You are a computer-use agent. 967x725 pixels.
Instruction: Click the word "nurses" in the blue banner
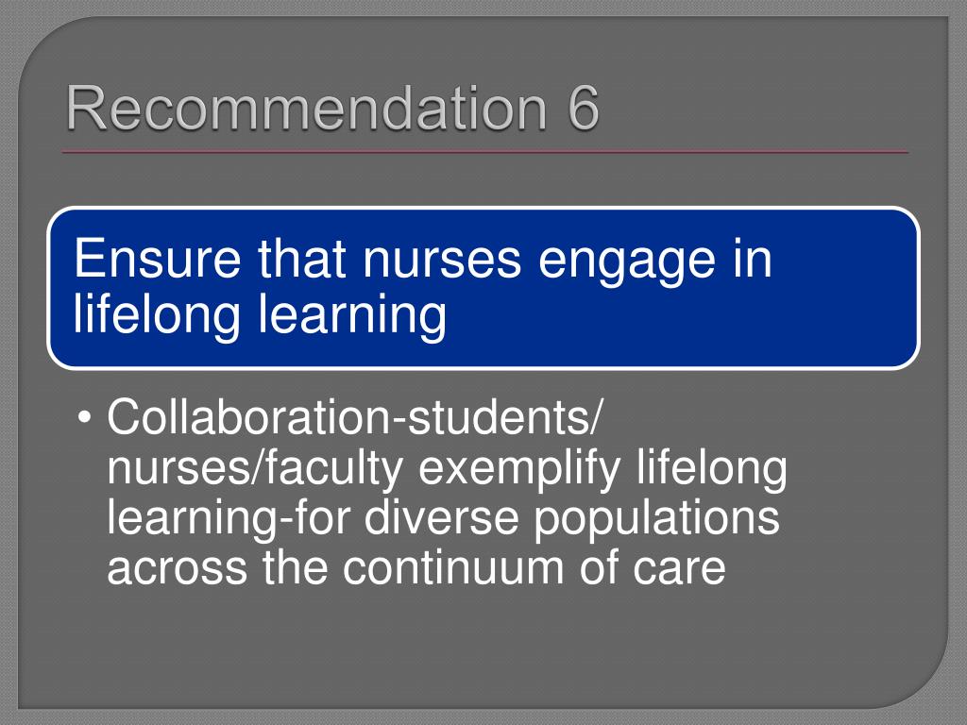click(x=442, y=261)
